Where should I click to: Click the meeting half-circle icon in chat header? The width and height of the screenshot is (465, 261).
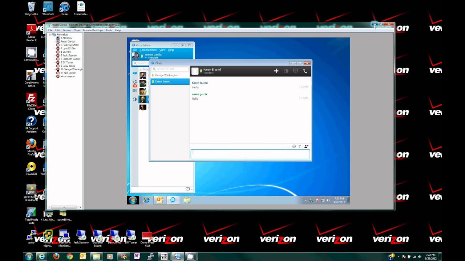pos(286,71)
